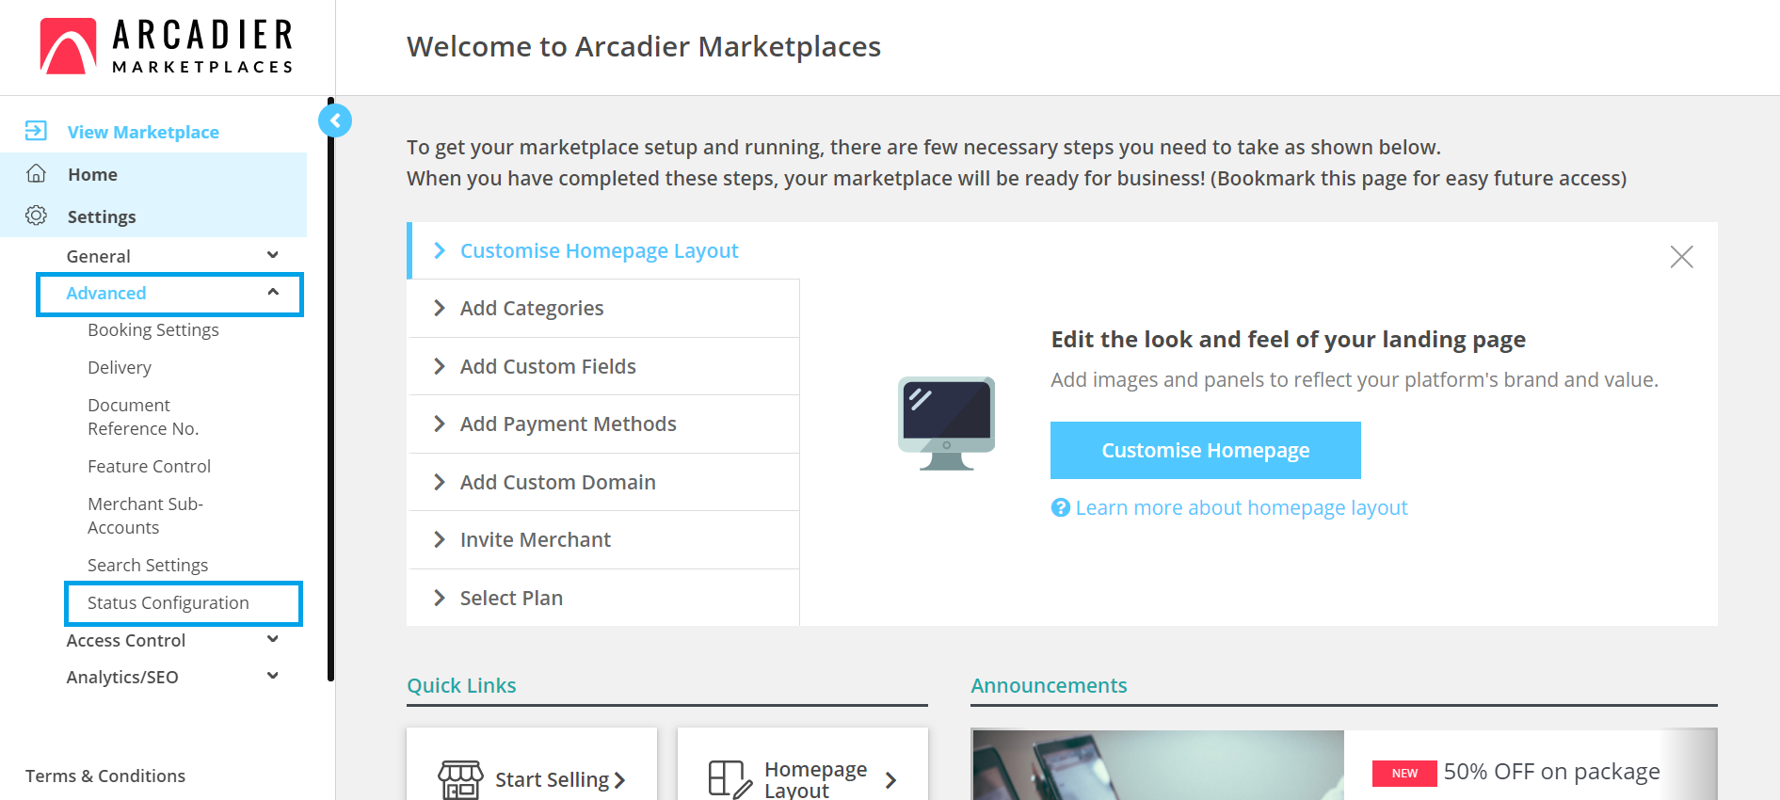Image resolution: width=1780 pixels, height=800 pixels.
Task: Click the Home house icon
Action: click(36, 173)
